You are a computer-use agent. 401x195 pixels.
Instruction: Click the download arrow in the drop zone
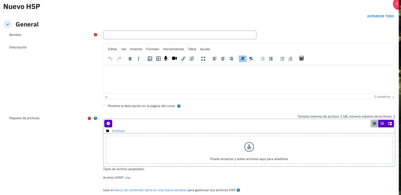(249, 147)
